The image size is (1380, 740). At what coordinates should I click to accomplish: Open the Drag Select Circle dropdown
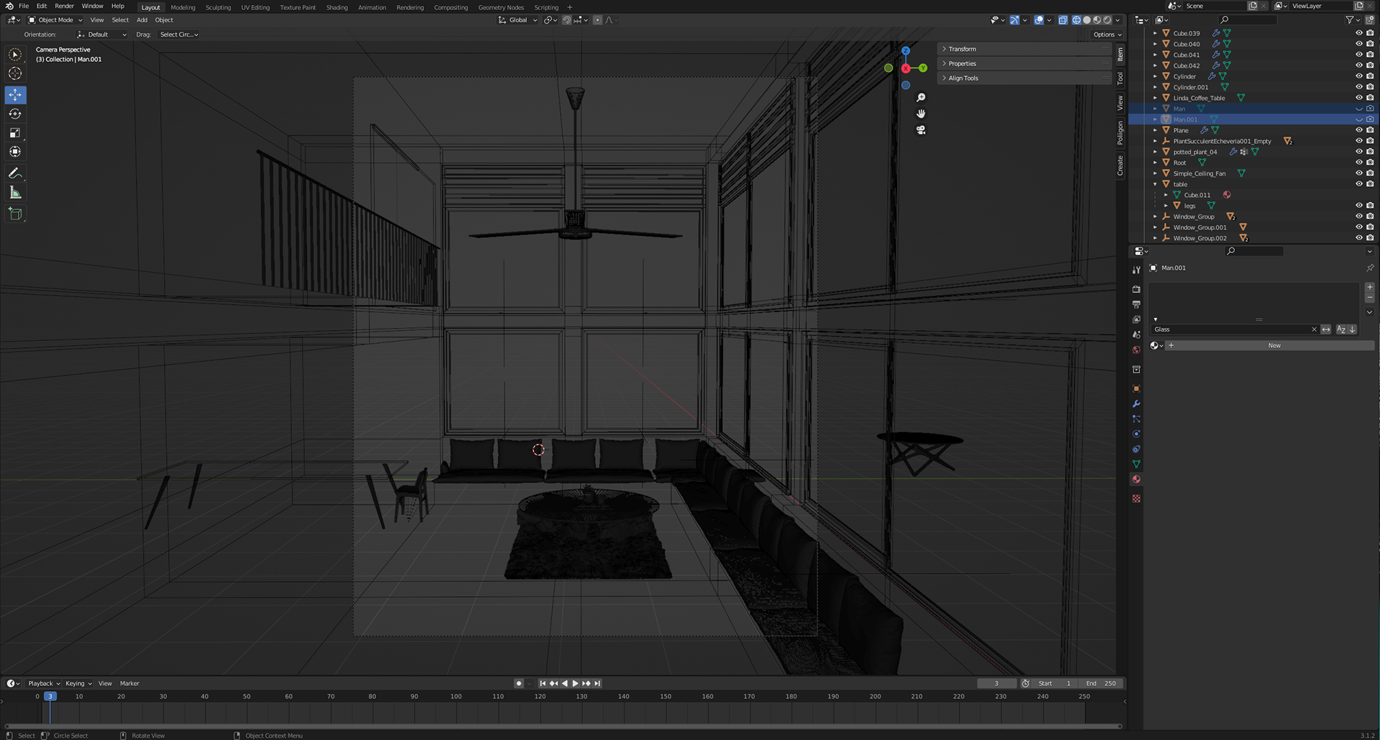coord(178,35)
